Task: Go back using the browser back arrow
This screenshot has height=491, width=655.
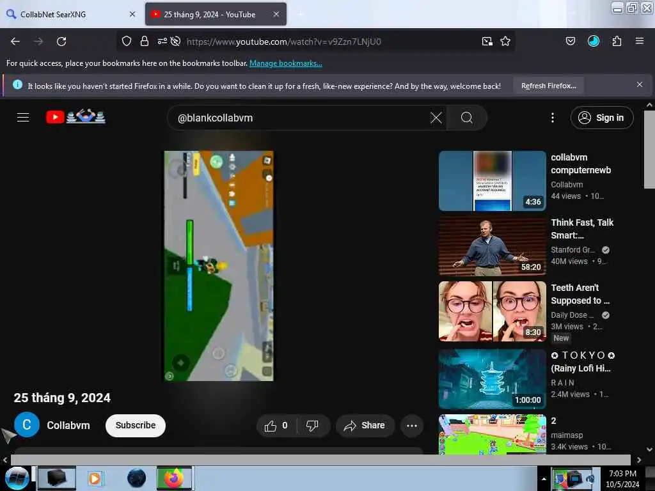Action: click(15, 42)
